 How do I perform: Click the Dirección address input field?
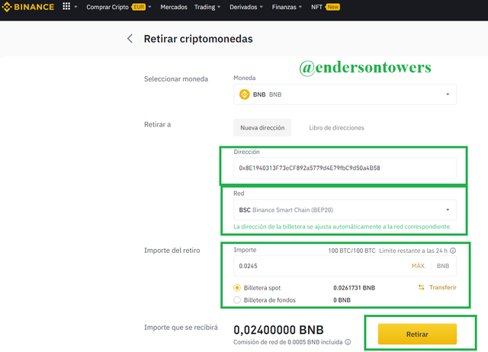[x=345, y=168]
